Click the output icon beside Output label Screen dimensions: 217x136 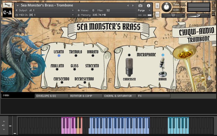tap(17, 10)
